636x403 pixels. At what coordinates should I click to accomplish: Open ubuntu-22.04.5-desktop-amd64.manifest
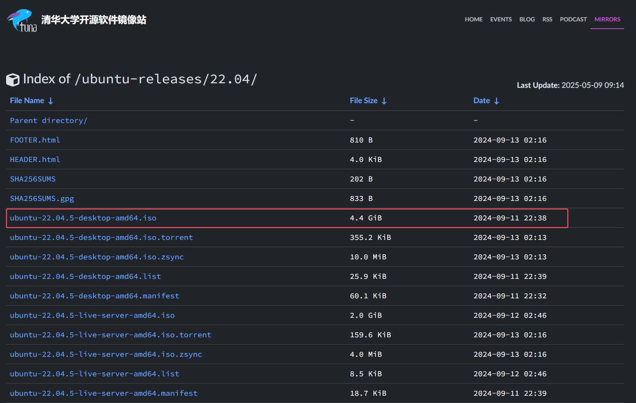coord(95,296)
